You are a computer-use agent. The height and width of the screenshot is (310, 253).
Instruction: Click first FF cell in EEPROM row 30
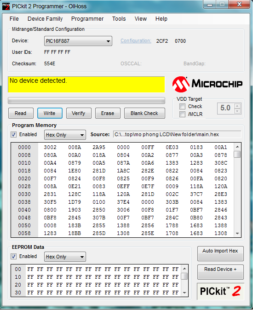(x=30, y=293)
